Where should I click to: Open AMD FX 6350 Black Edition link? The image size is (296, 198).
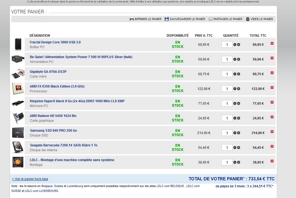(57, 86)
